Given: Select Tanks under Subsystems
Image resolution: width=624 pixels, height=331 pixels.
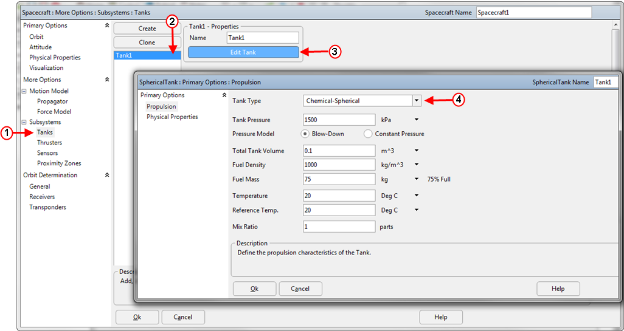Looking at the screenshot, I should click(45, 132).
